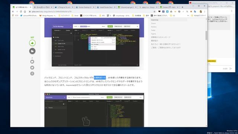
Task: Open Chrome three-dot menu
Action: pyautogui.click(x=205, y=12)
